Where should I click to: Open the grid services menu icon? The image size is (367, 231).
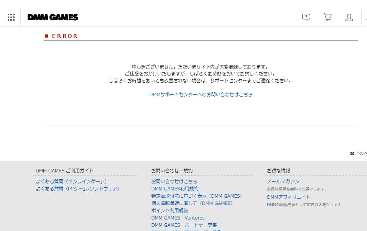pos(11,17)
